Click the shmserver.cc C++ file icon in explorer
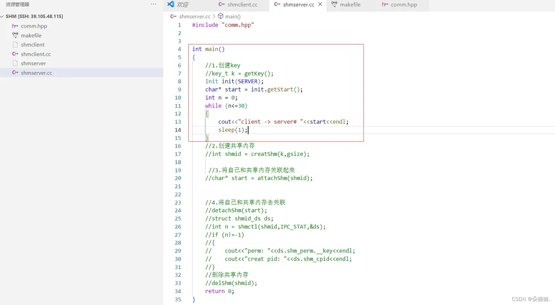Screen dimensions: 555x305 [15, 73]
